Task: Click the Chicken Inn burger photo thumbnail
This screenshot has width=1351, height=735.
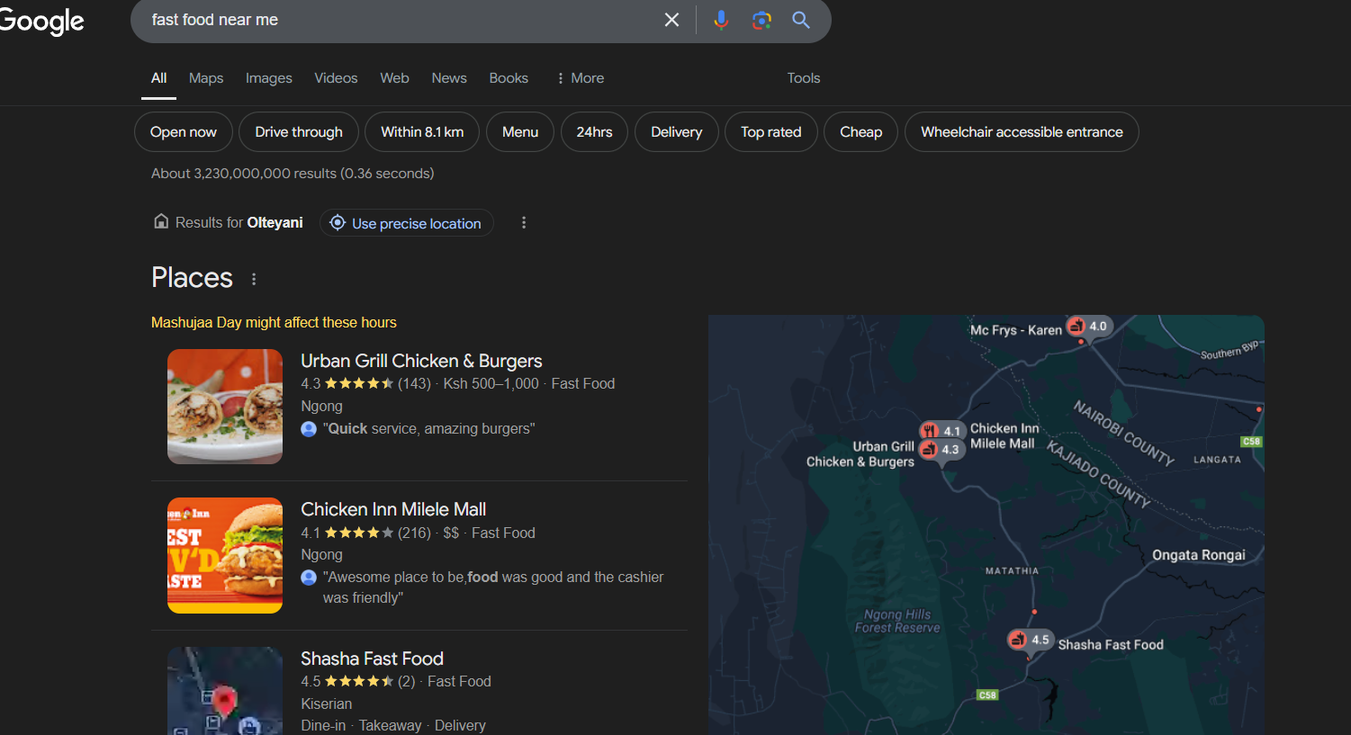Action: (x=225, y=556)
